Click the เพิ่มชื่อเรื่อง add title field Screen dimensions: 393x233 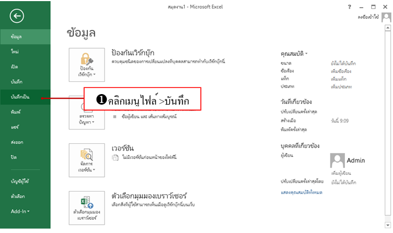tap(341, 71)
